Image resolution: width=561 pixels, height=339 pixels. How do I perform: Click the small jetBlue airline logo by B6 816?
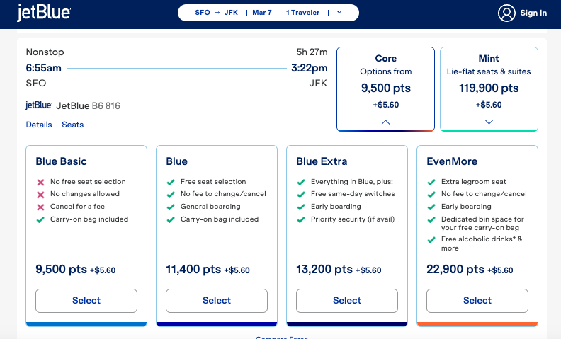tap(39, 105)
